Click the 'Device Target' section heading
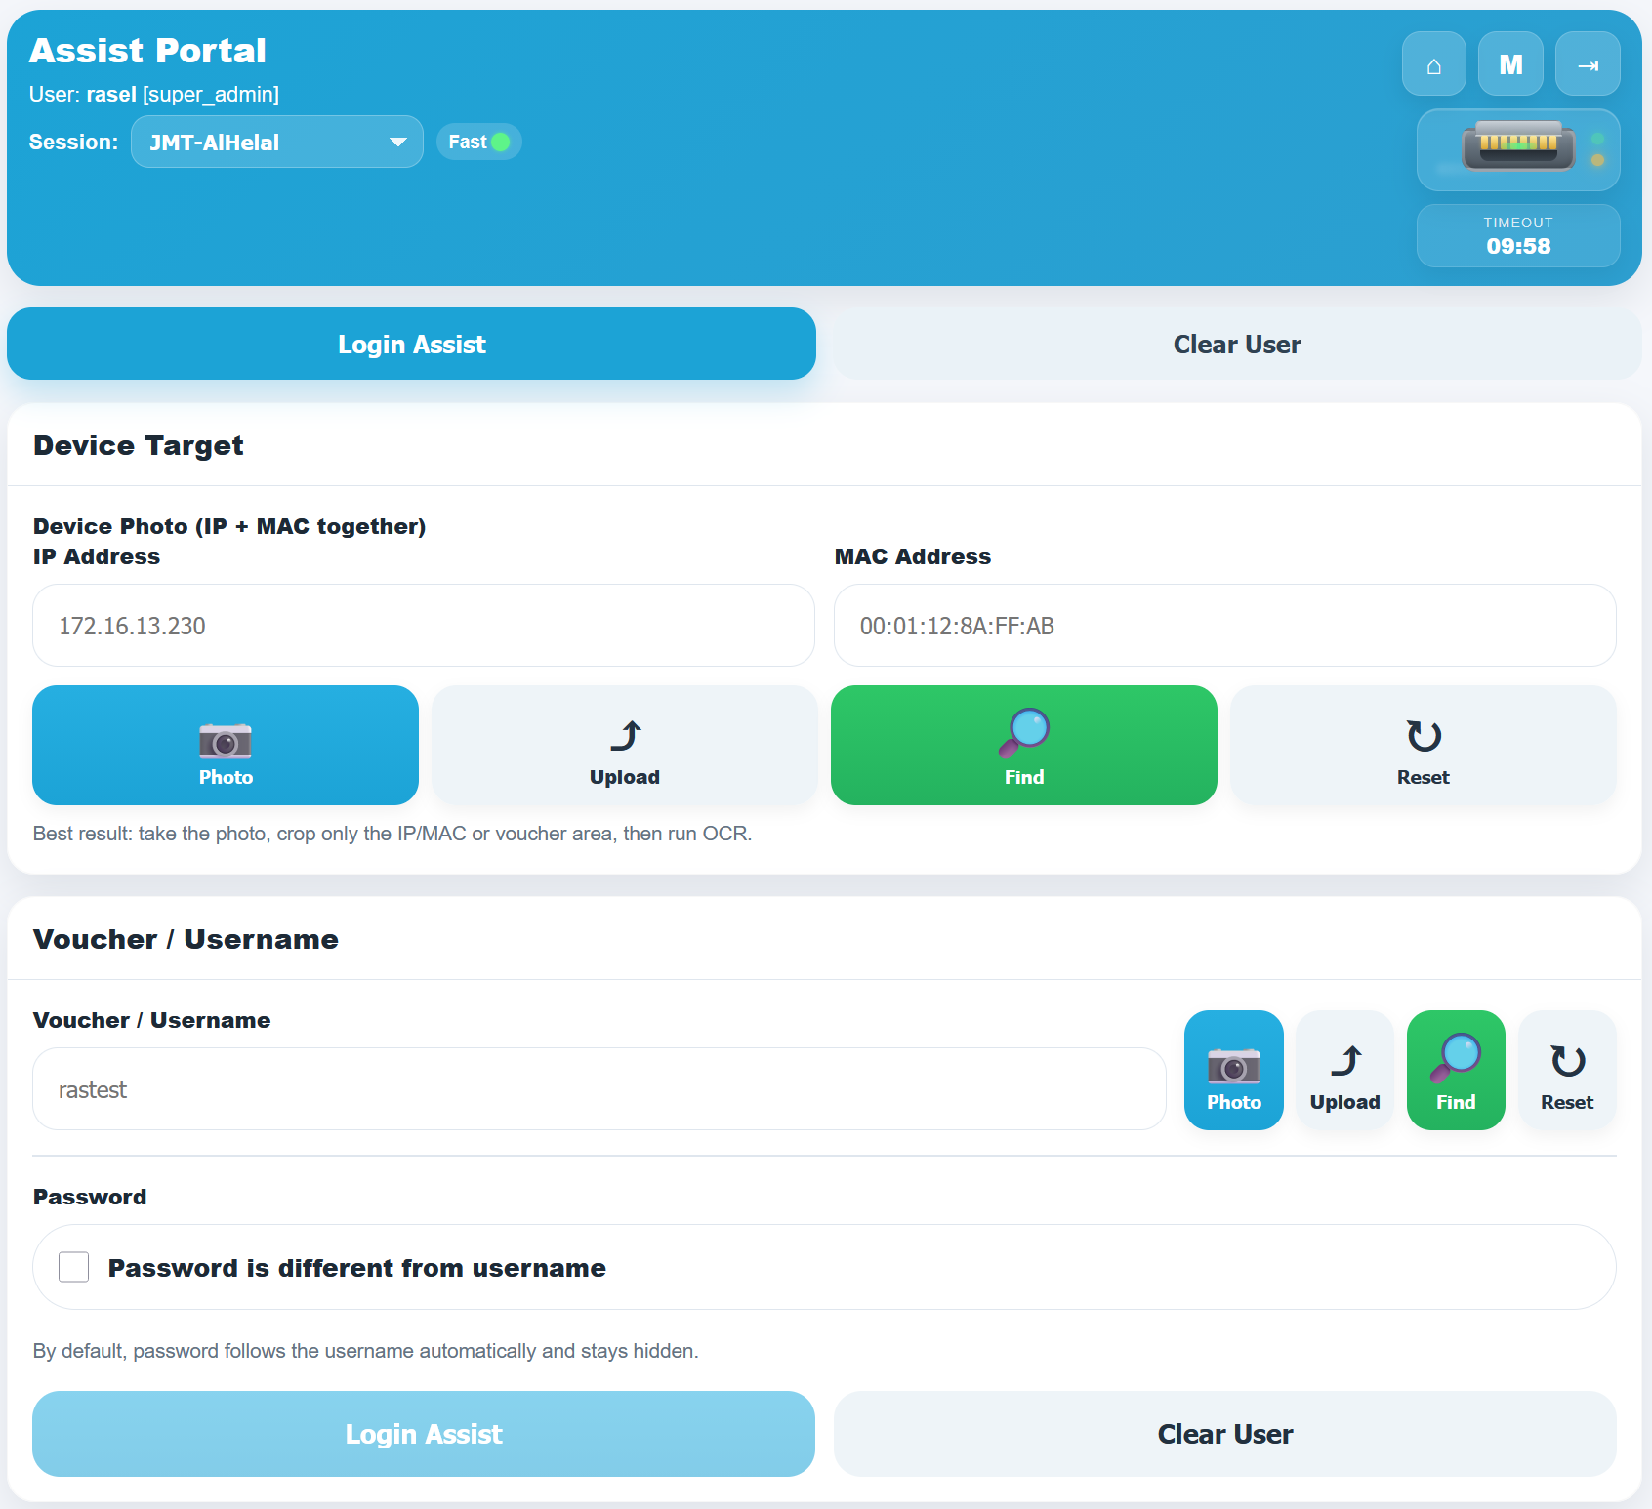 (x=139, y=445)
